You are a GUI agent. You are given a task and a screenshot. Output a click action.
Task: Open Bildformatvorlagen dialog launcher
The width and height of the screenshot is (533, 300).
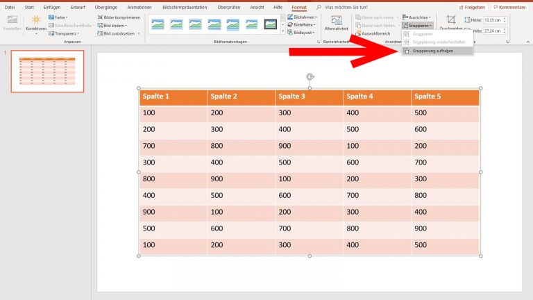pos(319,42)
